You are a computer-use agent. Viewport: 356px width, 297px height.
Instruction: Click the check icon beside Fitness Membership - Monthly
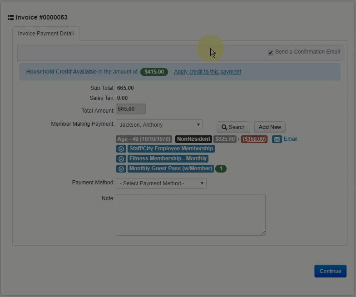(x=121, y=159)
